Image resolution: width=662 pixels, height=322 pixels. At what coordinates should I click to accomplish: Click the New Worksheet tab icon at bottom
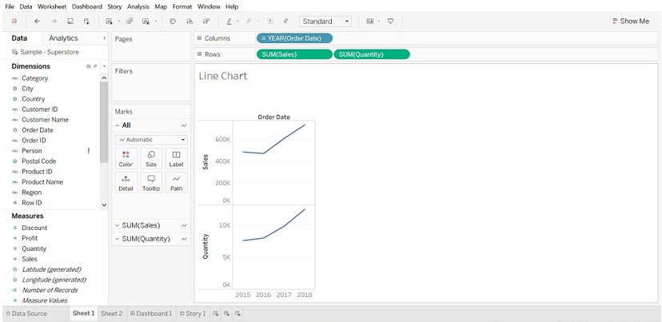216,313
